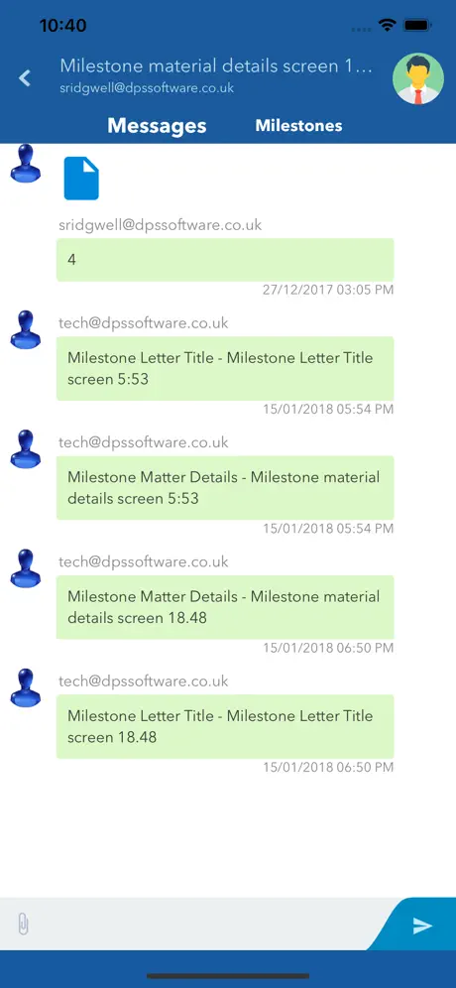Send message with paper plane icon
This screenshot has height=988, width=456.
422,925
